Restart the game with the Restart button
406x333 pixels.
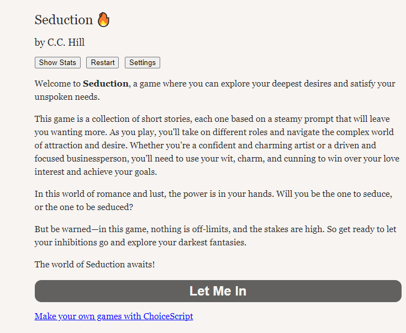click(103, 62)
